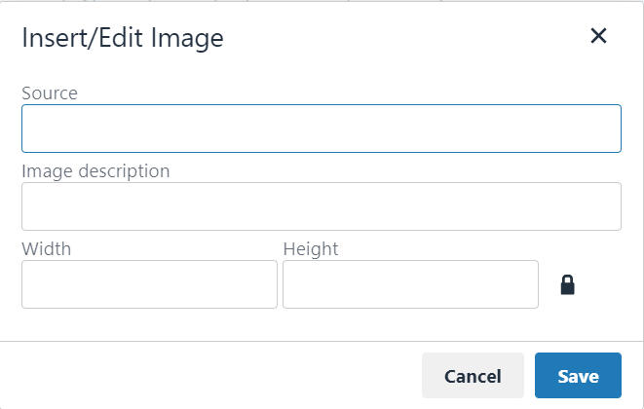The height and width of the screenshot is (409, 644).
Task: Select the Height input box
Action: 410,284
